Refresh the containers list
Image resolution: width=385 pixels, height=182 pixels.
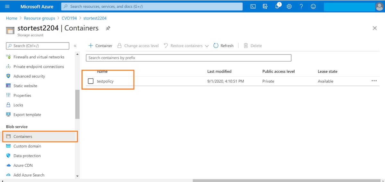click(223, 46)
